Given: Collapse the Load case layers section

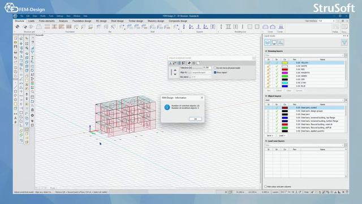Looking at the screenshot, I should (x=266, y=141).
